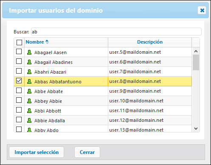This screenshot has height=165, width=211.
Task: Check the box for Abagail Abadines
Action: pos(19,61)
